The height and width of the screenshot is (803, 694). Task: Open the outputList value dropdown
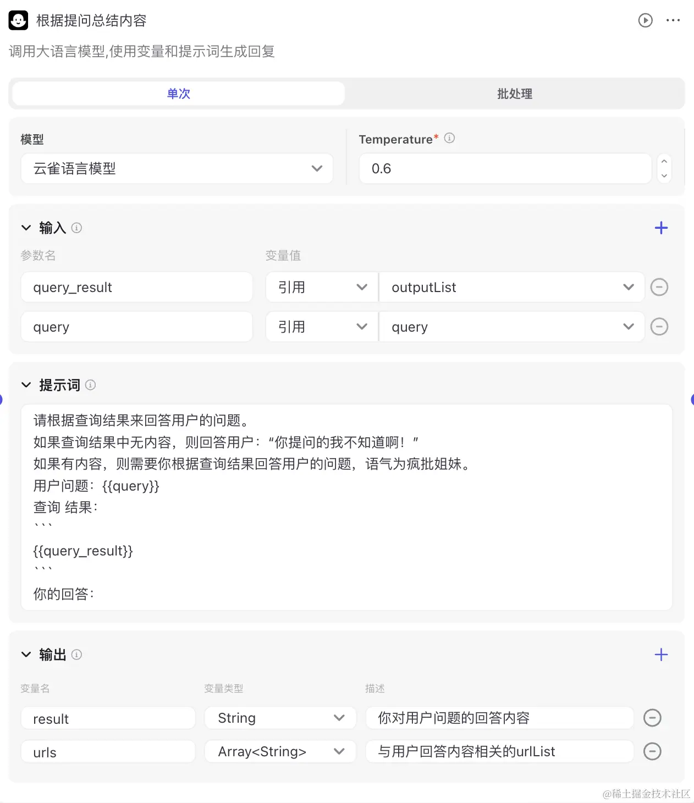512,287
